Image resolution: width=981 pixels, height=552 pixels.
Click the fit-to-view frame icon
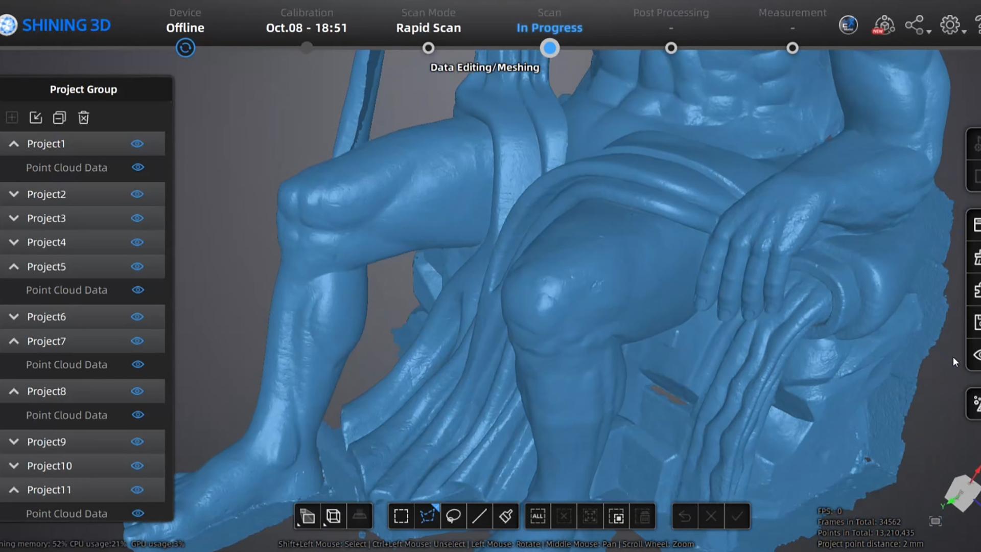click(x=936, y=521)
